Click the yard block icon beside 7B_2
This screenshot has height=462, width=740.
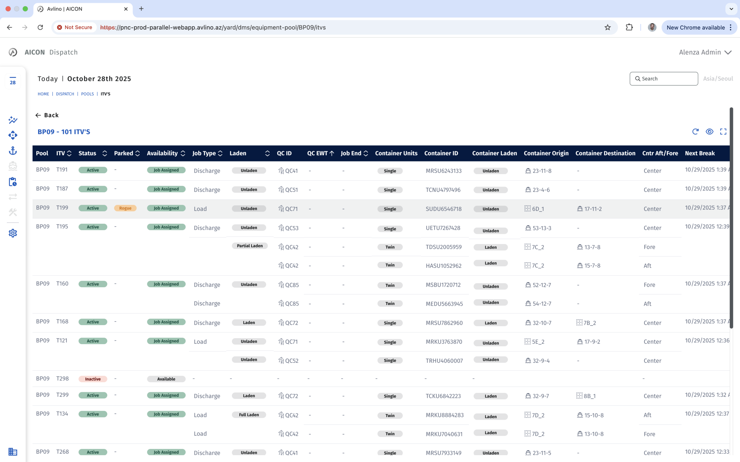click(x=579, y=322)
